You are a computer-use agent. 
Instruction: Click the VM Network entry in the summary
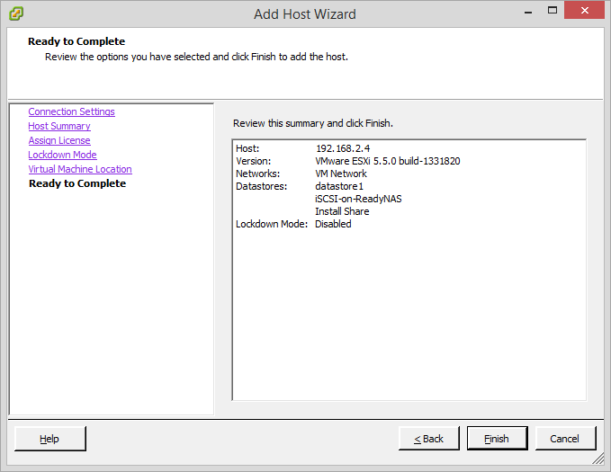(341, 174)
